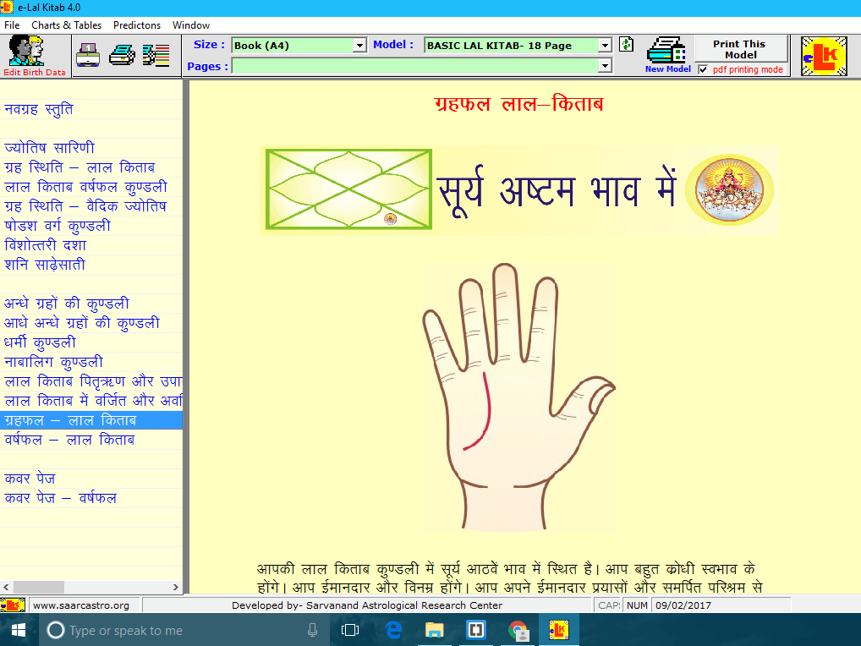Open the Window menu
Viewport: 861px width, 646px height.
[191, 25]
